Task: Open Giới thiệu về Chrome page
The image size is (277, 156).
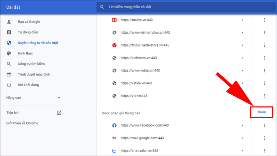Action: click(22, 123)
